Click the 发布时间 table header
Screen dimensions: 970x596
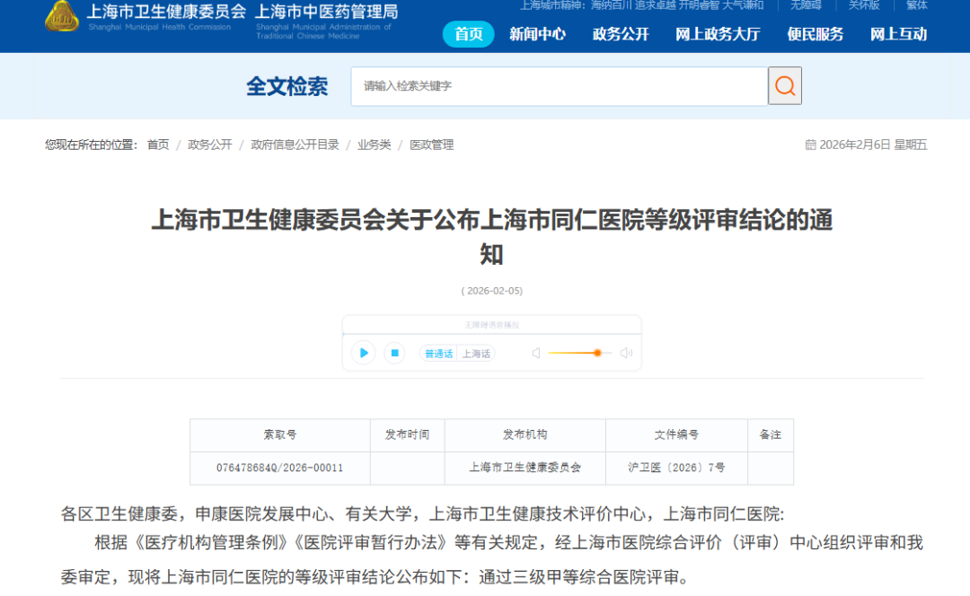tap(407, 435)
